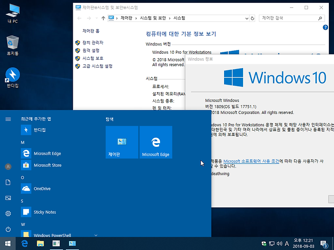
Task: Open Microsoft Edge from the taskbar
Action: (25, 244)
